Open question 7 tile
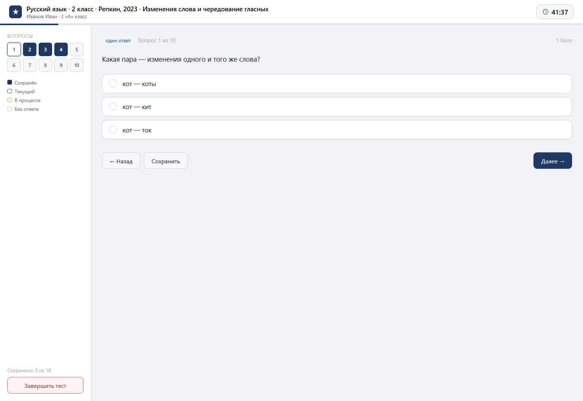Viewport: 583px width, 401px height. tap(30, 65)
